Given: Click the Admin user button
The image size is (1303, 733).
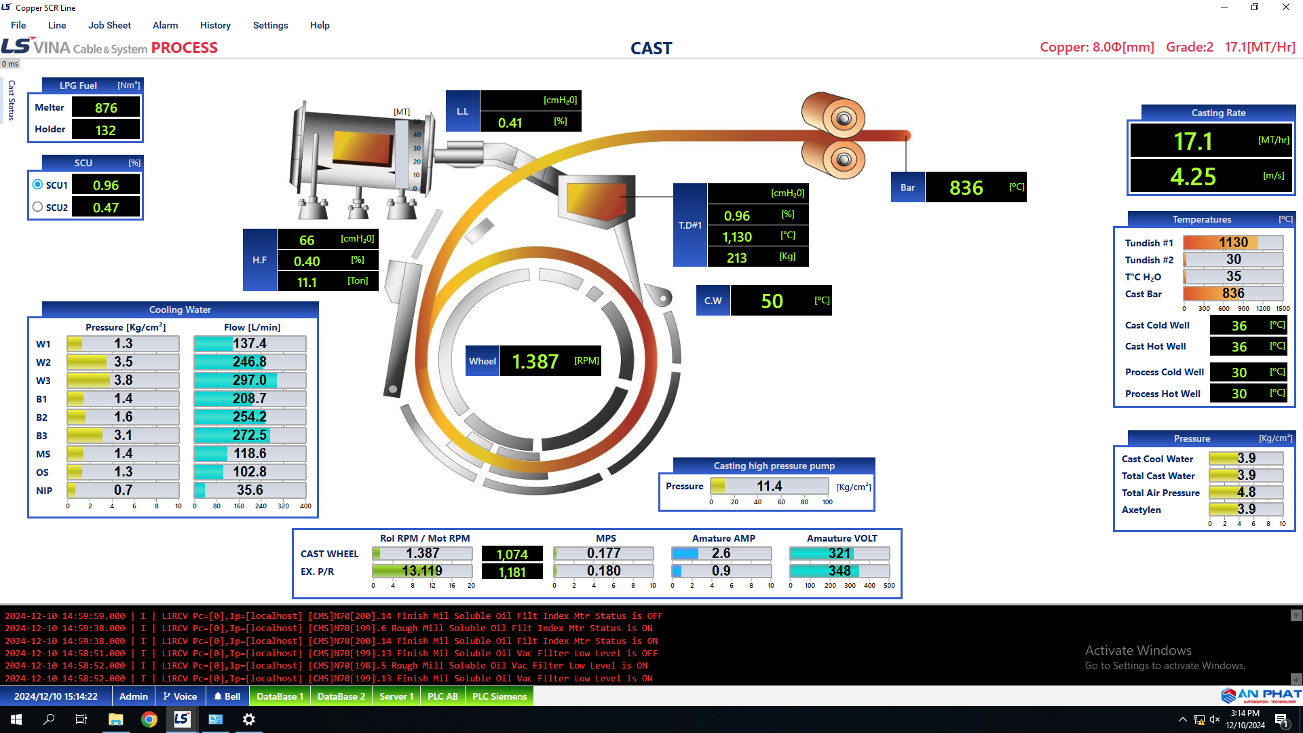Looking at the screenshot, I should click(x=133, y=696).
